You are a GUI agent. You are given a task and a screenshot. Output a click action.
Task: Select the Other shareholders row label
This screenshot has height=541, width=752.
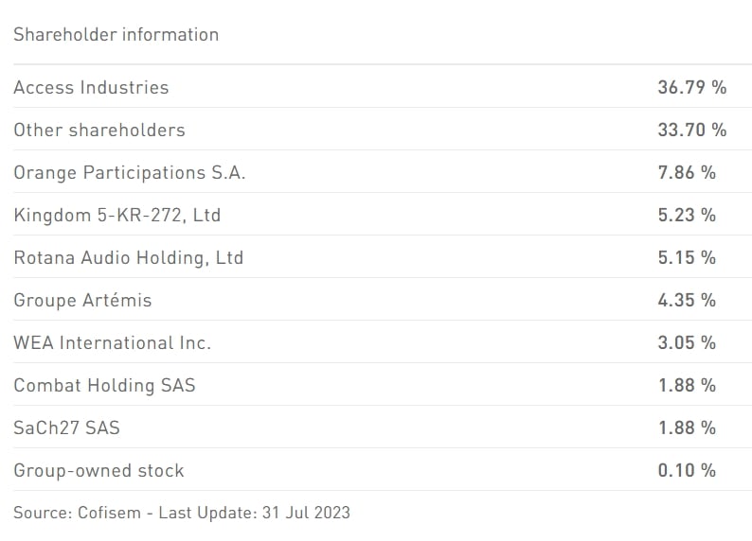click(x=99, y=131)
